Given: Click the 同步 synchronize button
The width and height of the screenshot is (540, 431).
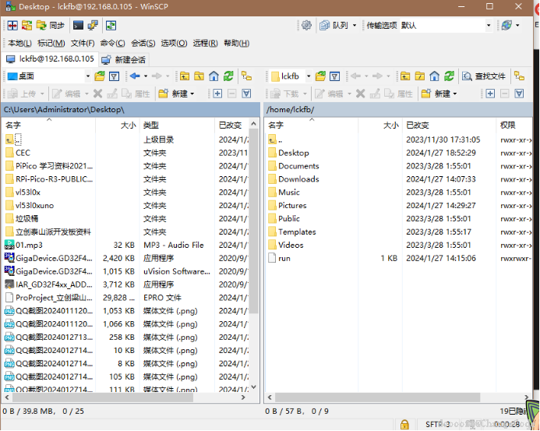Looking at the screenshot, I should pyautogui.click(x=51, y=26).
